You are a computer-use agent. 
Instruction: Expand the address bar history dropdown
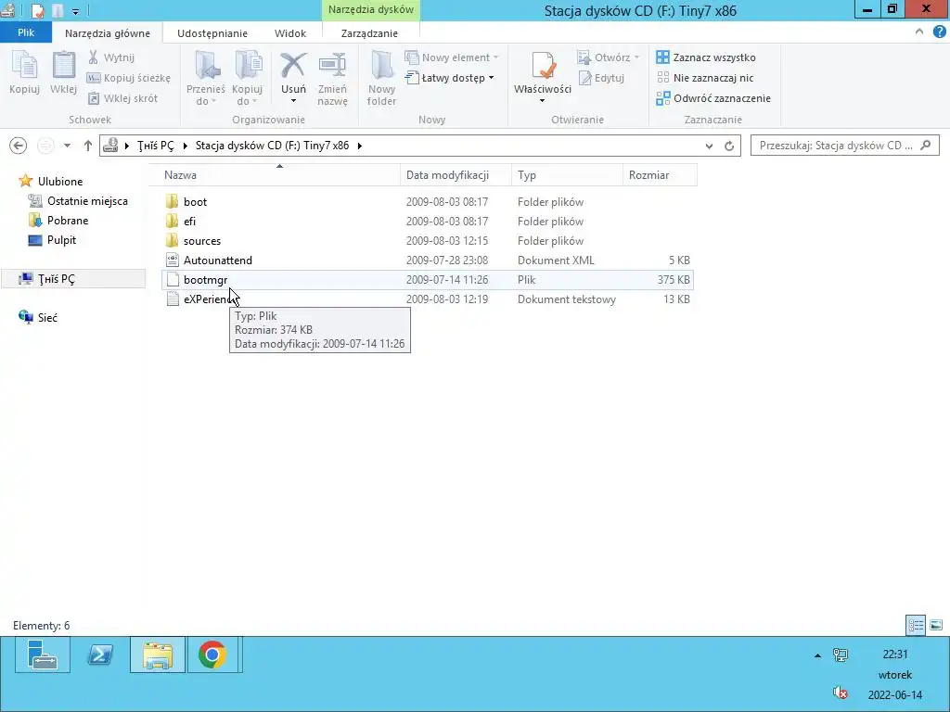pos(709,146)
